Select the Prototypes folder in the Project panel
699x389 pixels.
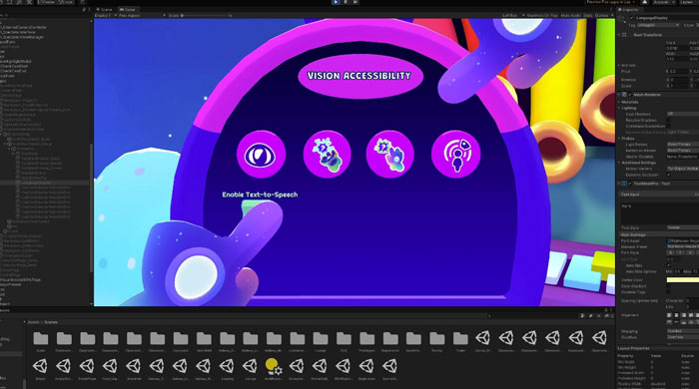(x=366, y=342)
